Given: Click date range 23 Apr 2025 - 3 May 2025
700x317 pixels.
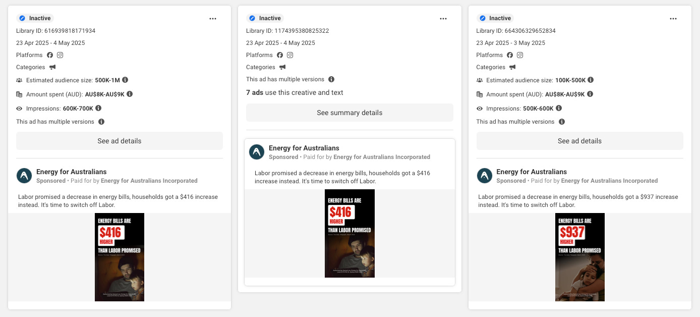Looking at the screenshot, I should (x=511, y=43).
